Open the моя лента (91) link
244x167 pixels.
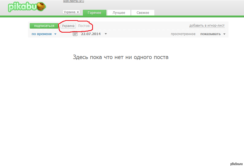[74, 1]
